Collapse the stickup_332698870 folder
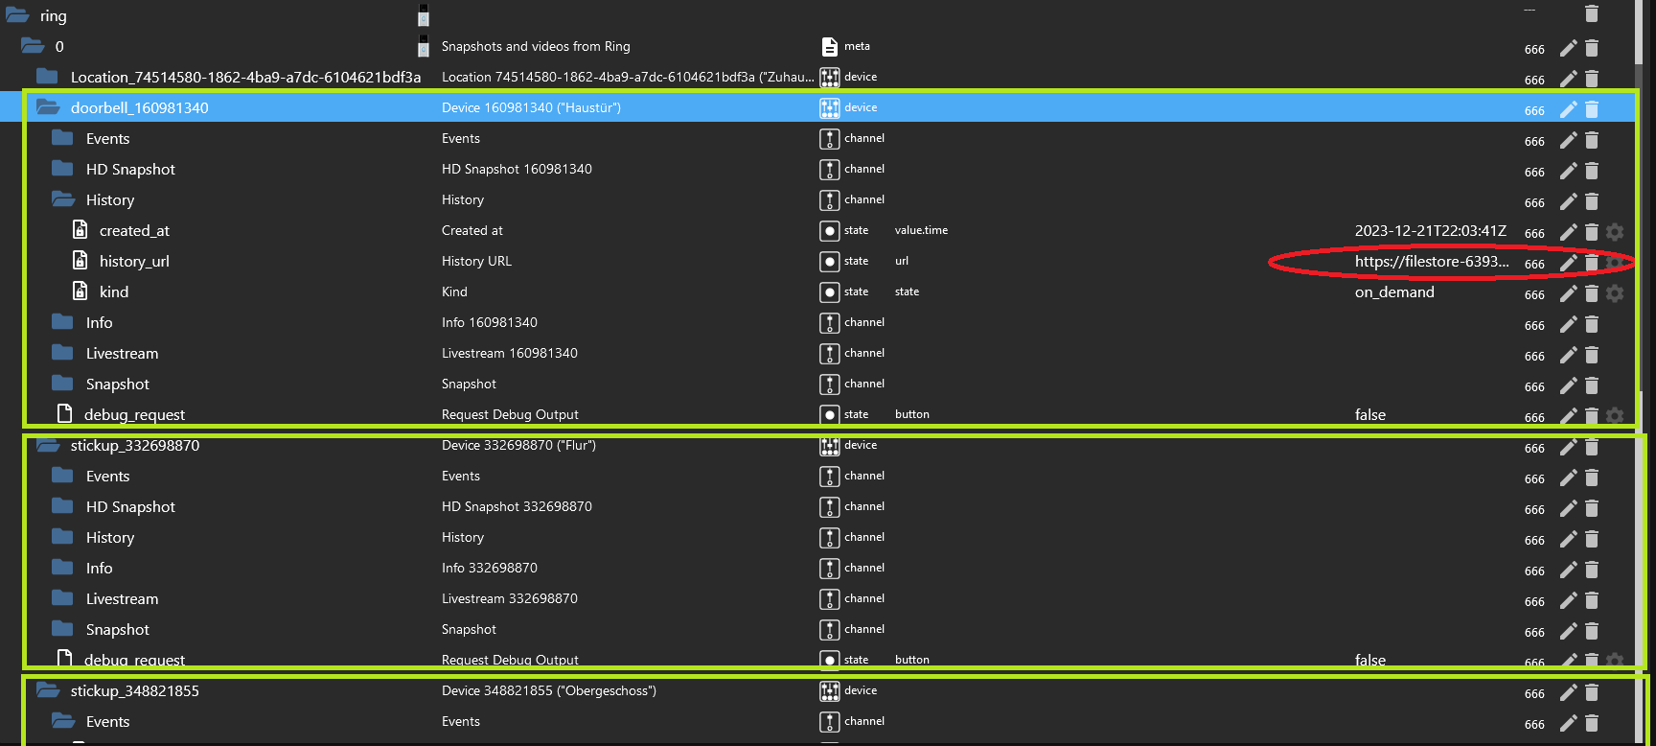 (48, 445)
